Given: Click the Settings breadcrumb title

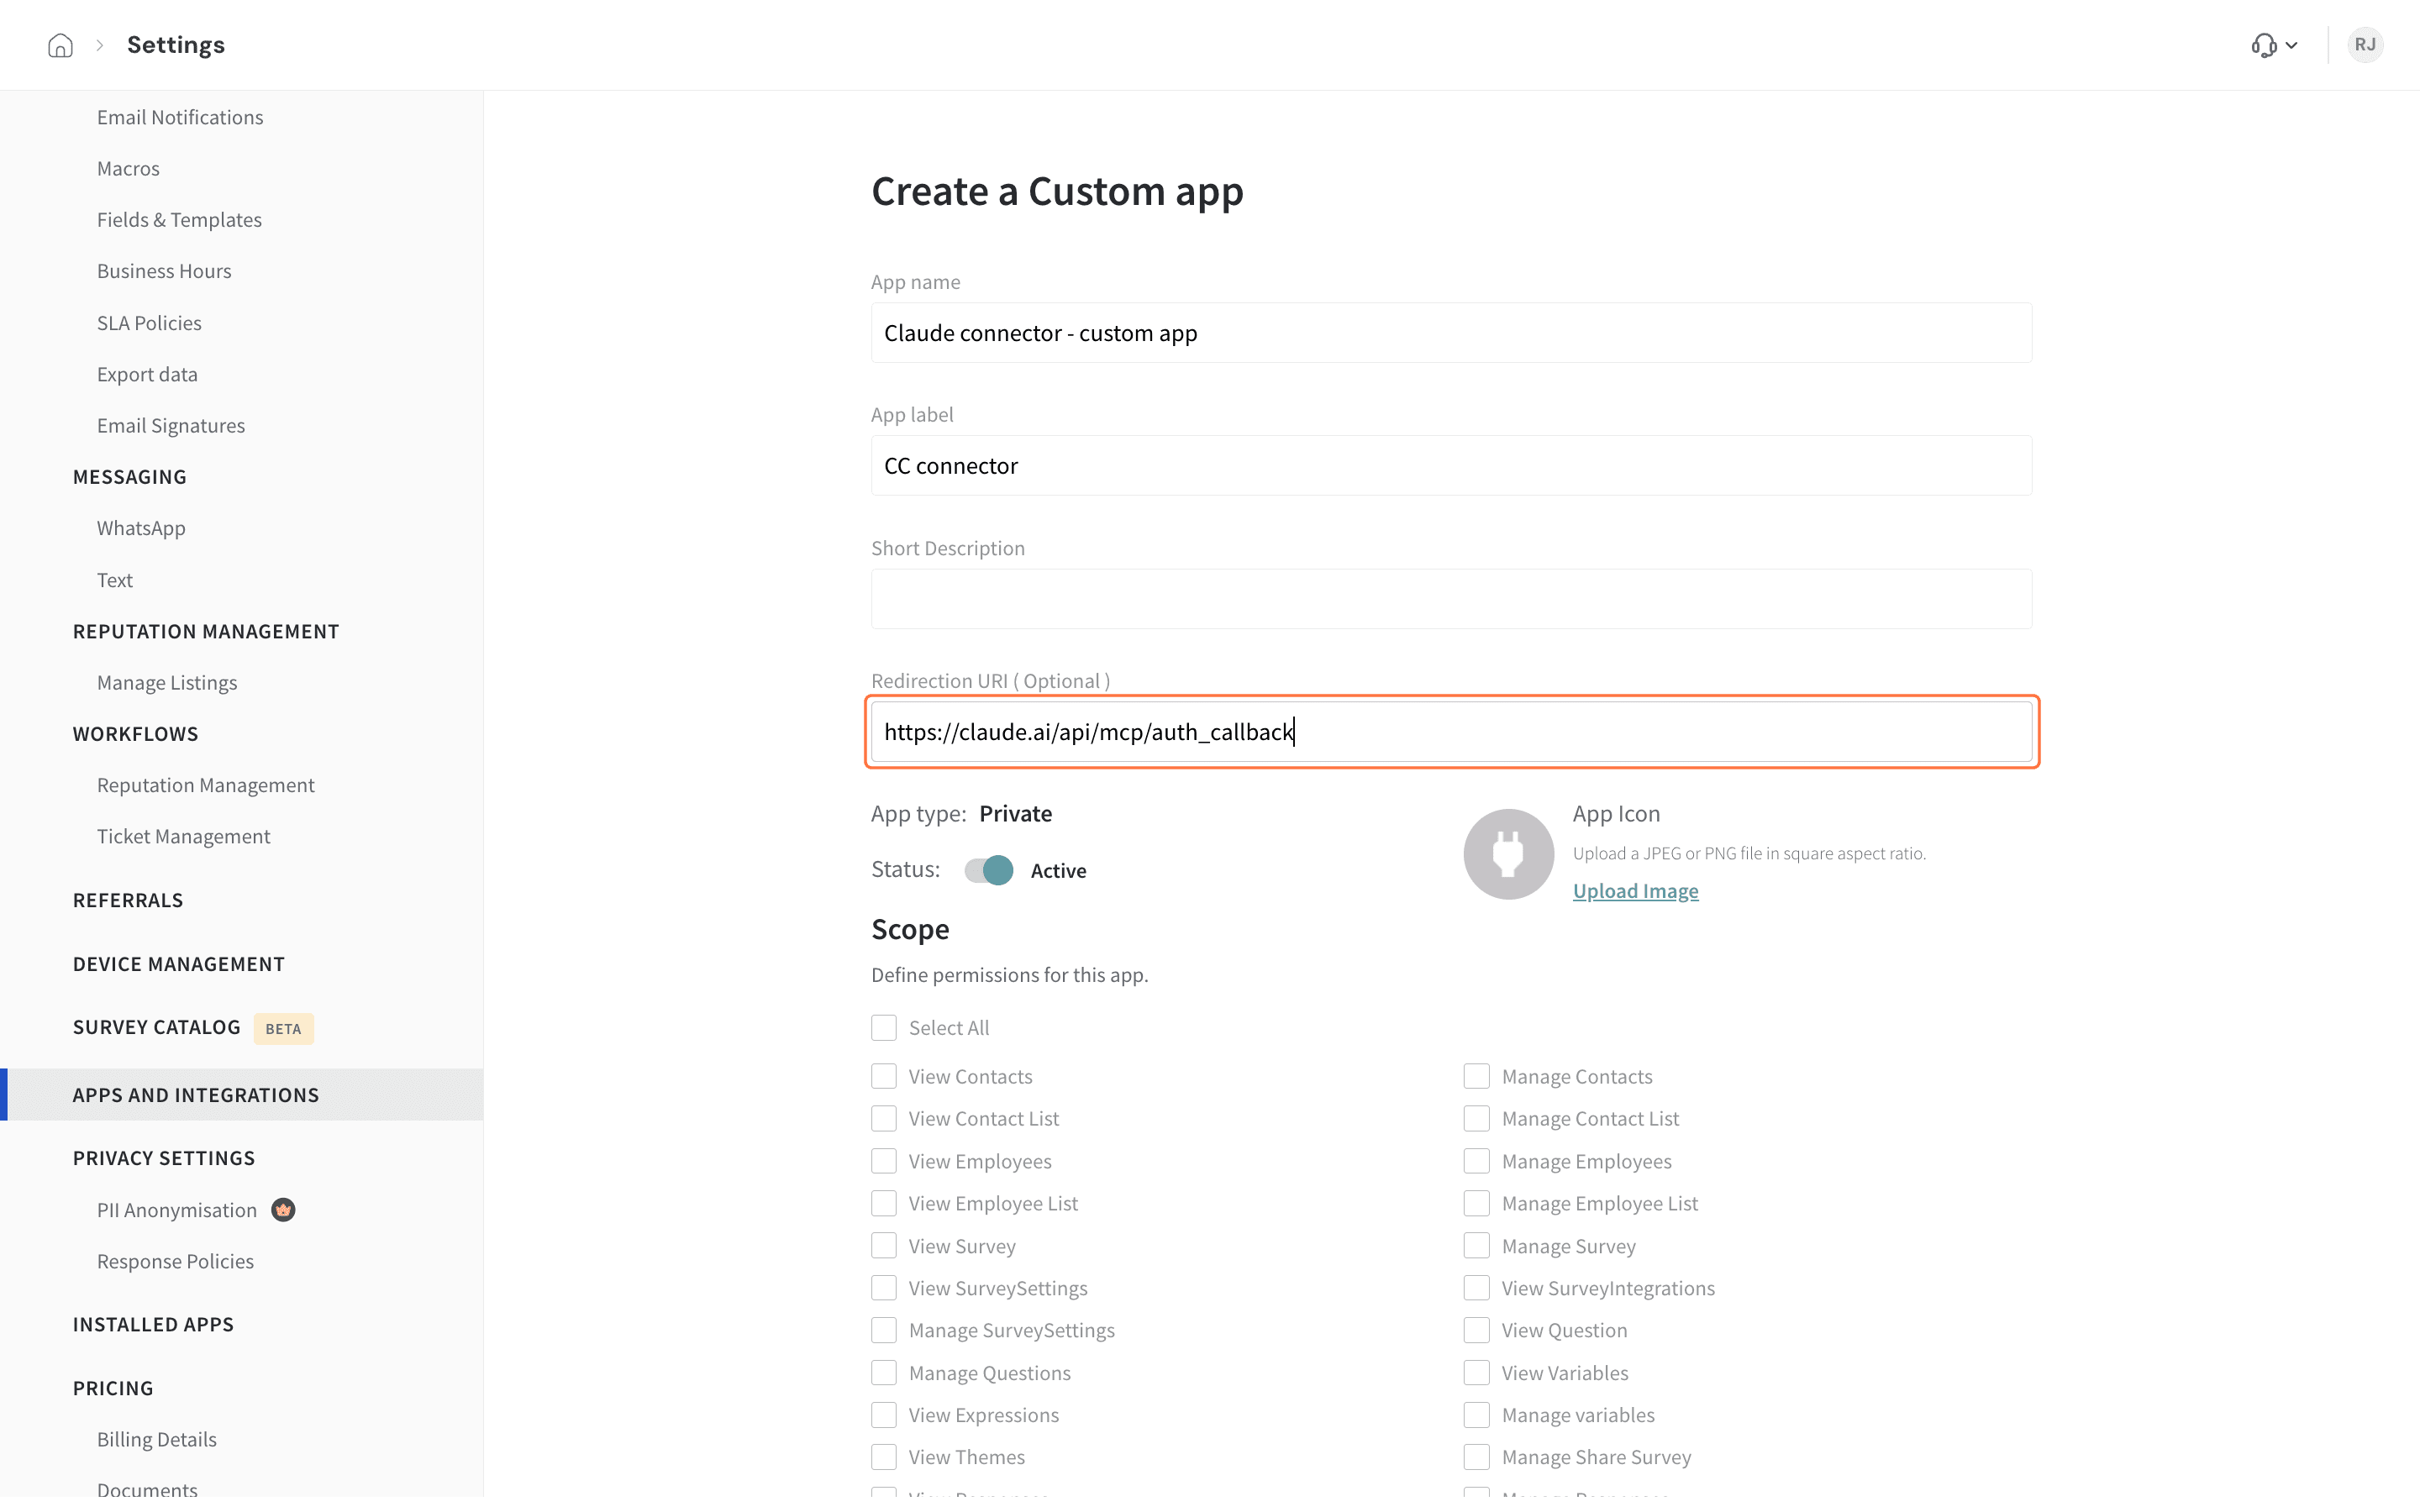Looking at the screenshot, I should coord(176,45).
